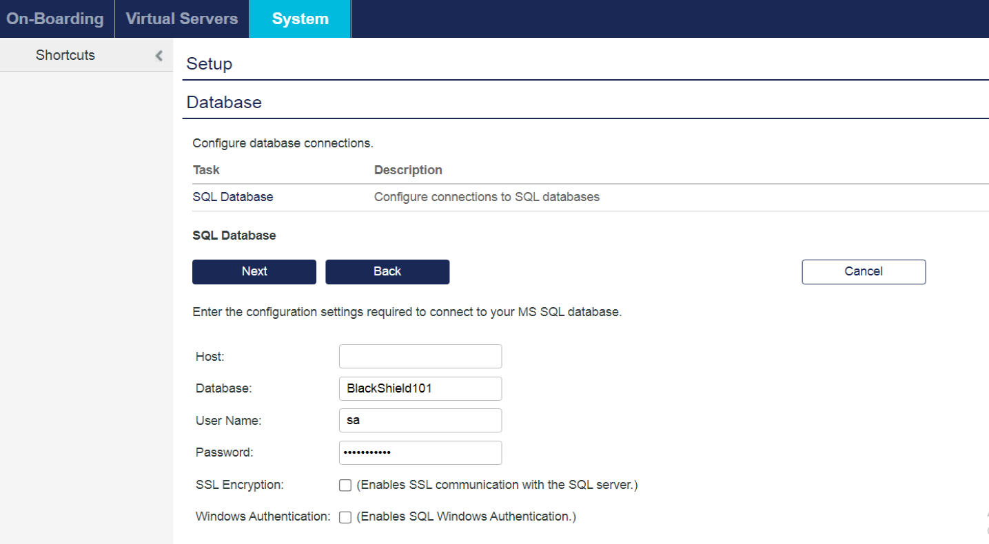Switch to the Virtual Servers tab

pos(181,19)
